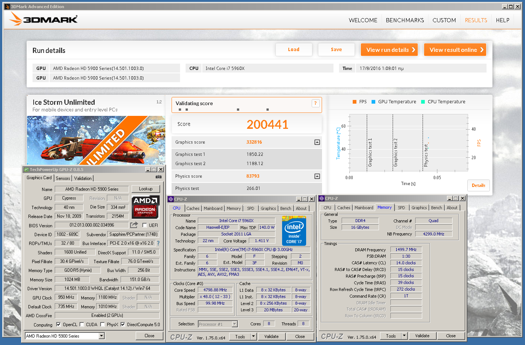This screenshot has width=525, height=345.
Task: Click View run details button
Action: 389,50
